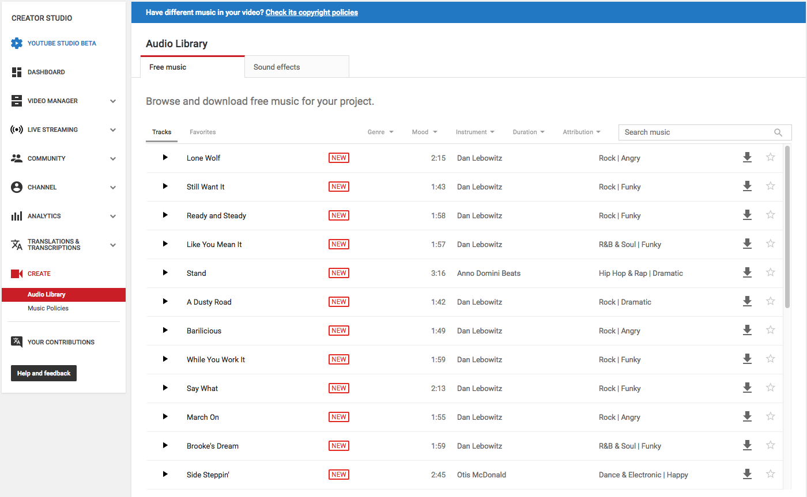
Task: Star the Ready and Steady track
Action: [x=771, y=214]
